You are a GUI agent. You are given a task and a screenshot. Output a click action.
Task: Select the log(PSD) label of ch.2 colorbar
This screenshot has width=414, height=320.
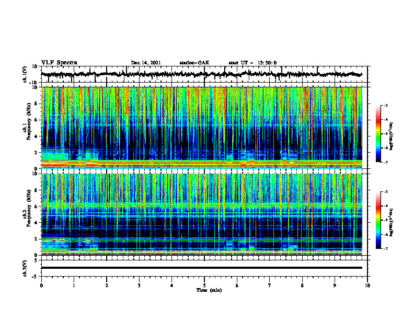pyautogui.click(x=392, y=222)
